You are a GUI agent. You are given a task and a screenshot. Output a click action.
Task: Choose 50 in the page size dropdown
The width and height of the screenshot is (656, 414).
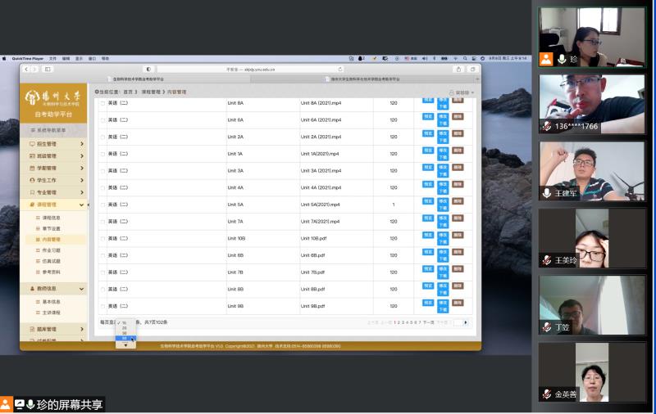coord(125,339)
